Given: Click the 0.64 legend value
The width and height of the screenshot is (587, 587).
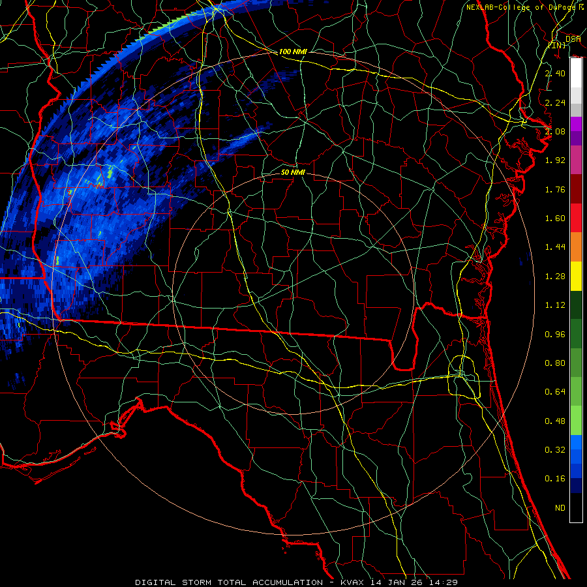Looking at the screenshot, I should [x=555, y=392].
